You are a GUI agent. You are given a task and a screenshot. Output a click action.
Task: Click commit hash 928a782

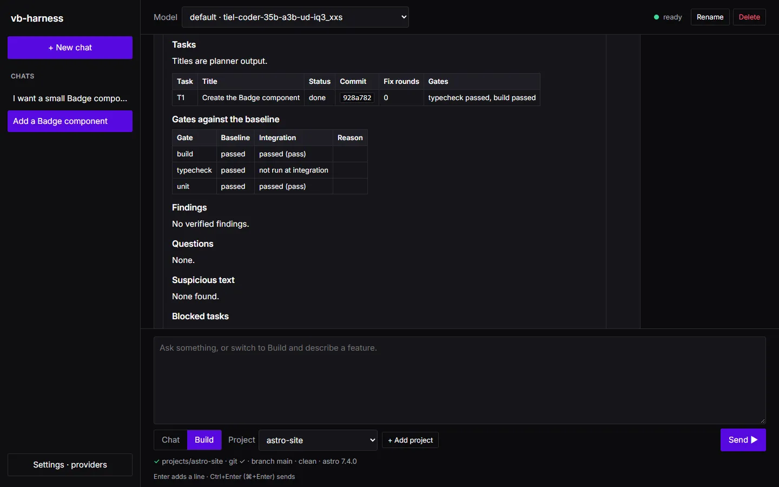(x=357, y=98)
